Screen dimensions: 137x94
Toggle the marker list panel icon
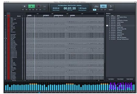coord(103,6)
